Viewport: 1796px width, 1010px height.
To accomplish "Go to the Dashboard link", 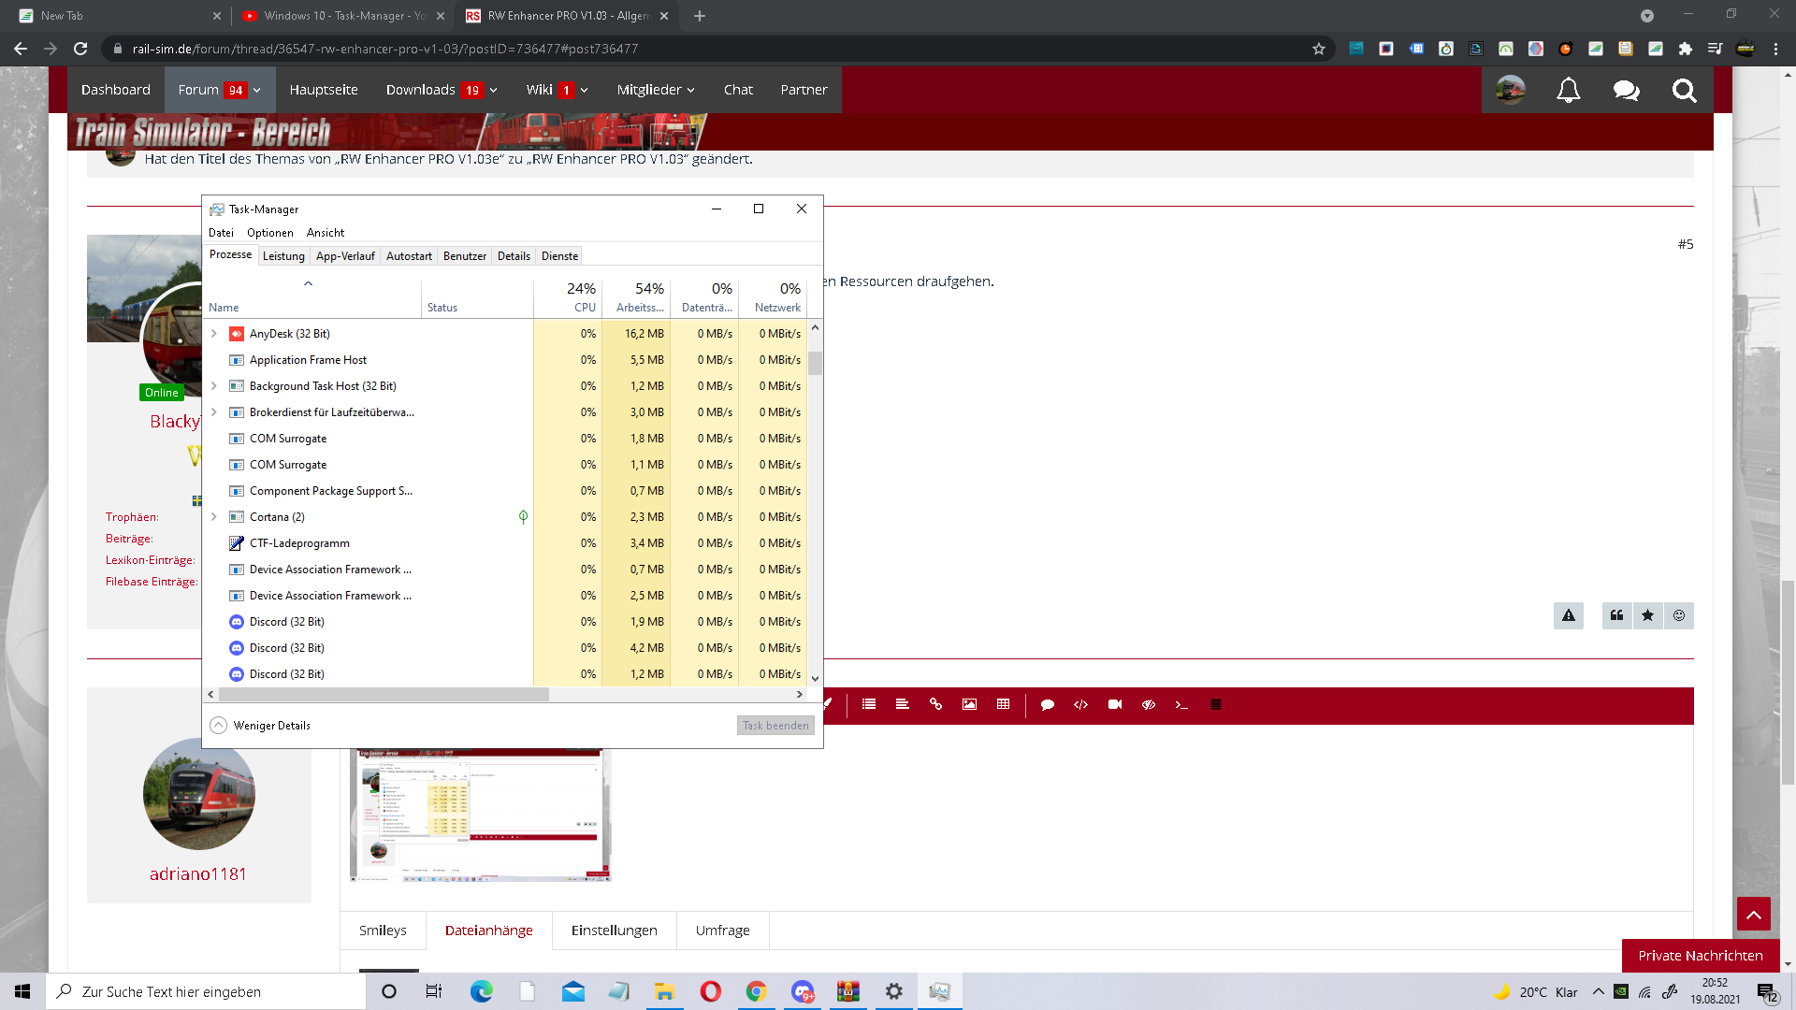I will coord(116,90).
